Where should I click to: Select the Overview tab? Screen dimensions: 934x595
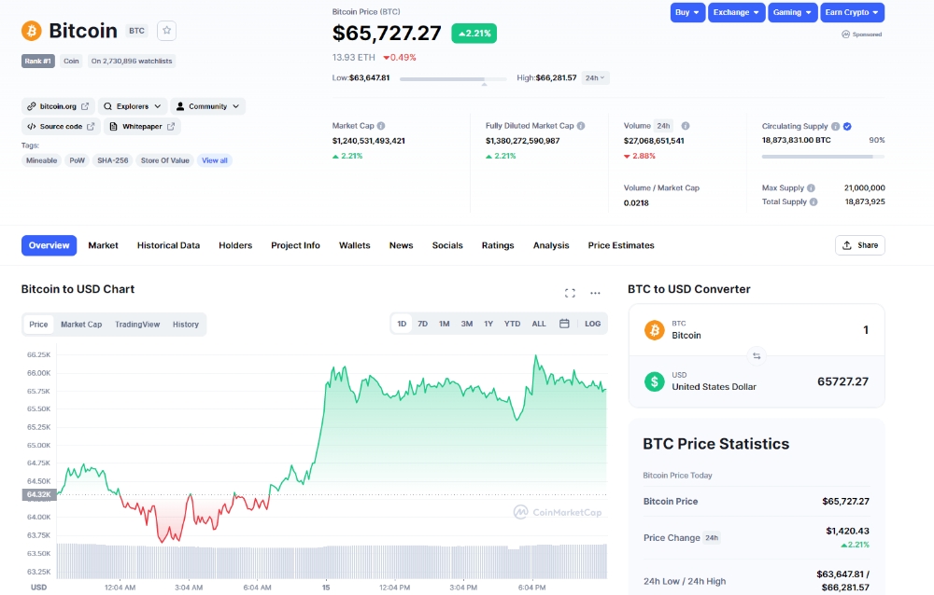pos(49,245)
